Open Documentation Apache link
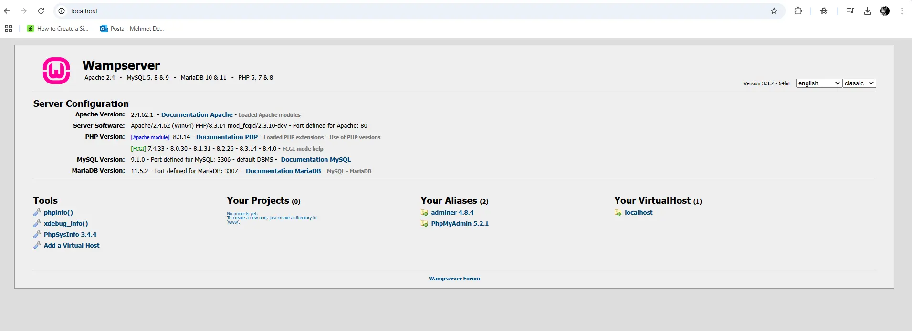The width and height of the screenshot is (912, 331). [197, 115]
